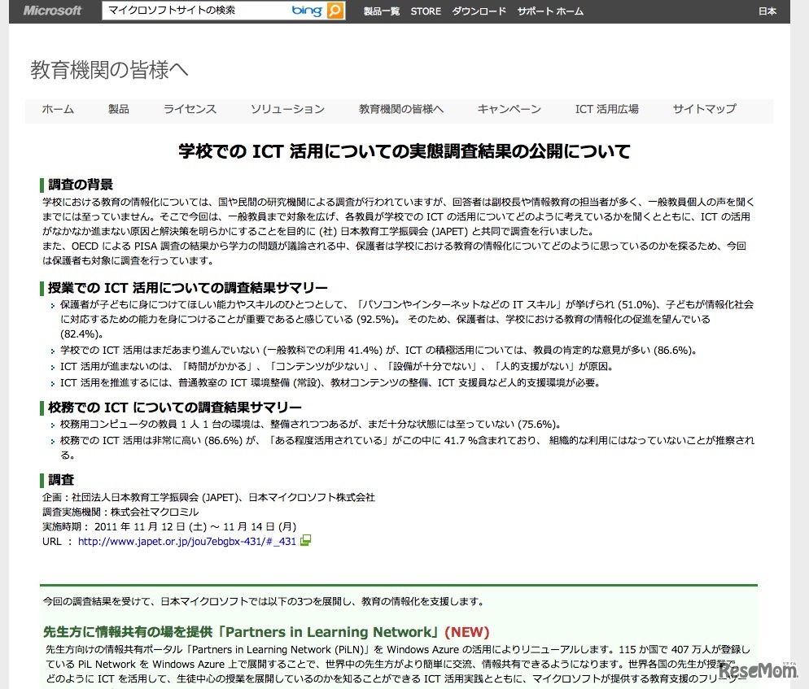Visit サポート ホーム from the header
The image size is (809, 689).
click(x=550, y=11)
